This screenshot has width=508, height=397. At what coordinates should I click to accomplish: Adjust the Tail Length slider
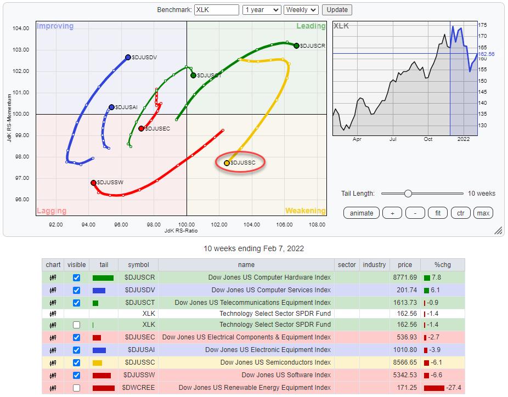(x=408, y=194)
